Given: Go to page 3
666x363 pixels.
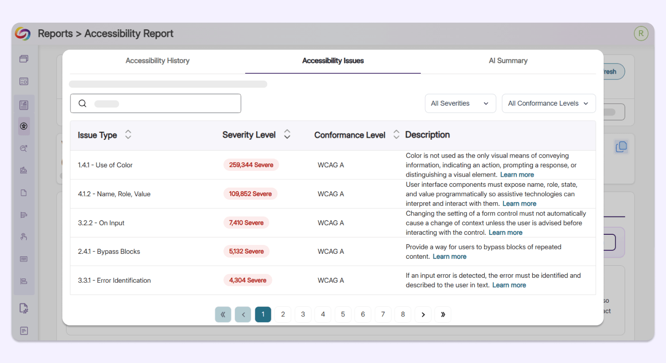Looking at the screenshot, I should 303,314.
